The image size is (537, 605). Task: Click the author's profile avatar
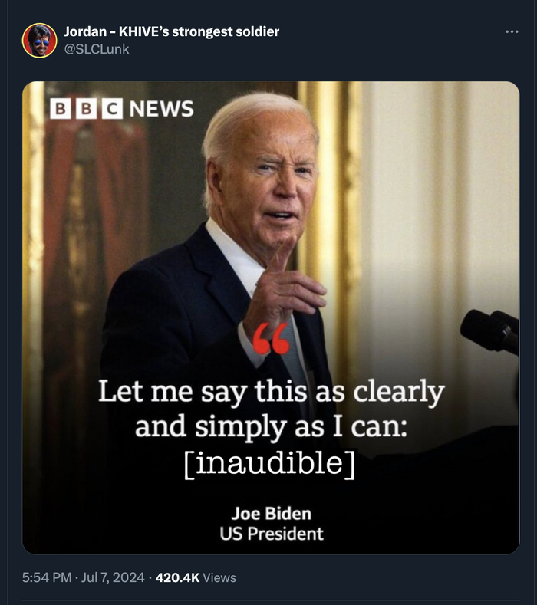pos(38,40)
